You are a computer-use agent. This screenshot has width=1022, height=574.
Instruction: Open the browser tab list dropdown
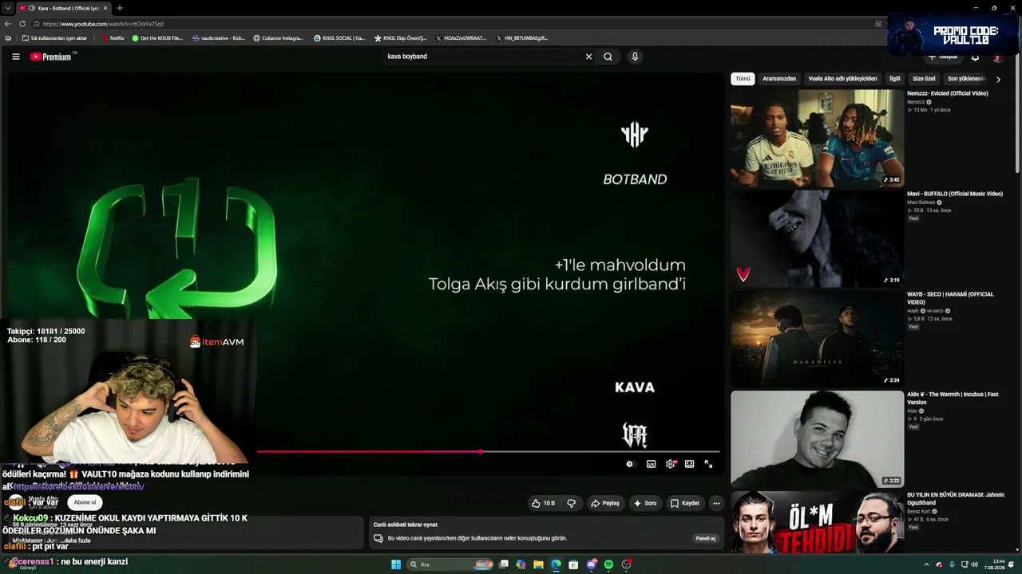pyautogui.click(x=6, y=8)
